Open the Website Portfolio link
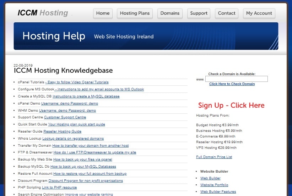The height and width of the screenshot is (196, 292). 214,185
